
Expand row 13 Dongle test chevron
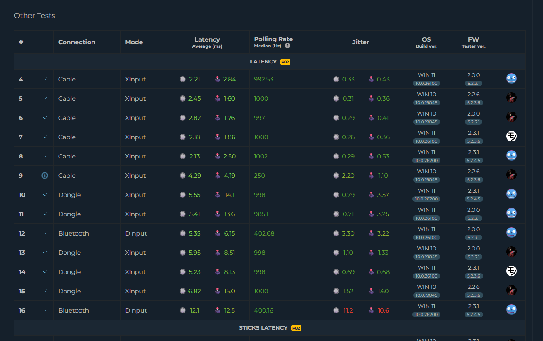tap(45, 253)
